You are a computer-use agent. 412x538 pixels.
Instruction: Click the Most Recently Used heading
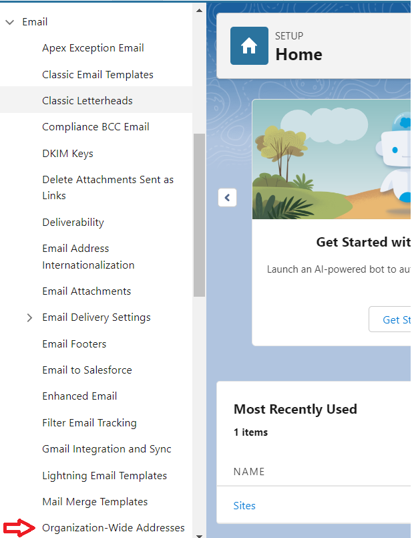[295, 409]
